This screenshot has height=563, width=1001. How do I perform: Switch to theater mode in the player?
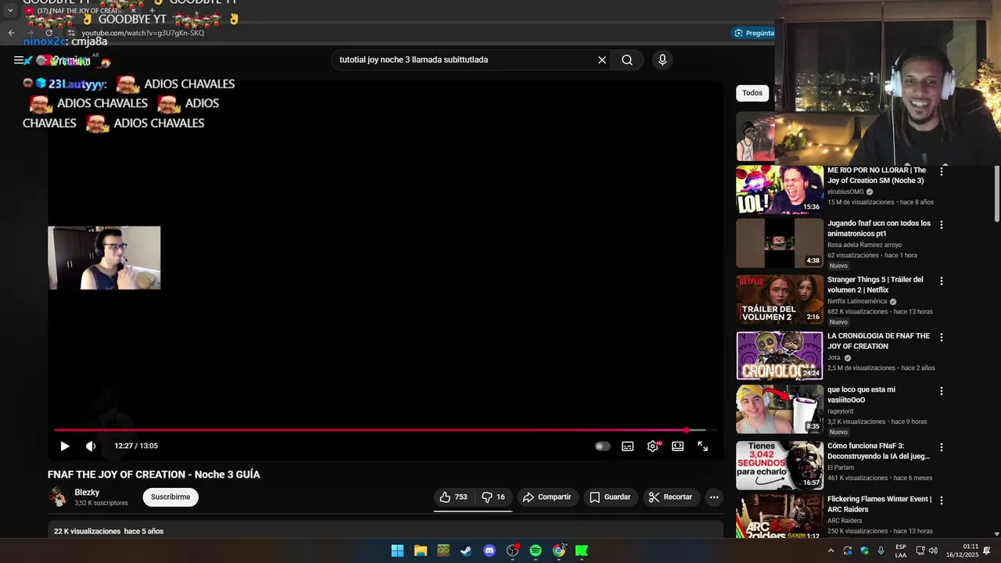678,446
